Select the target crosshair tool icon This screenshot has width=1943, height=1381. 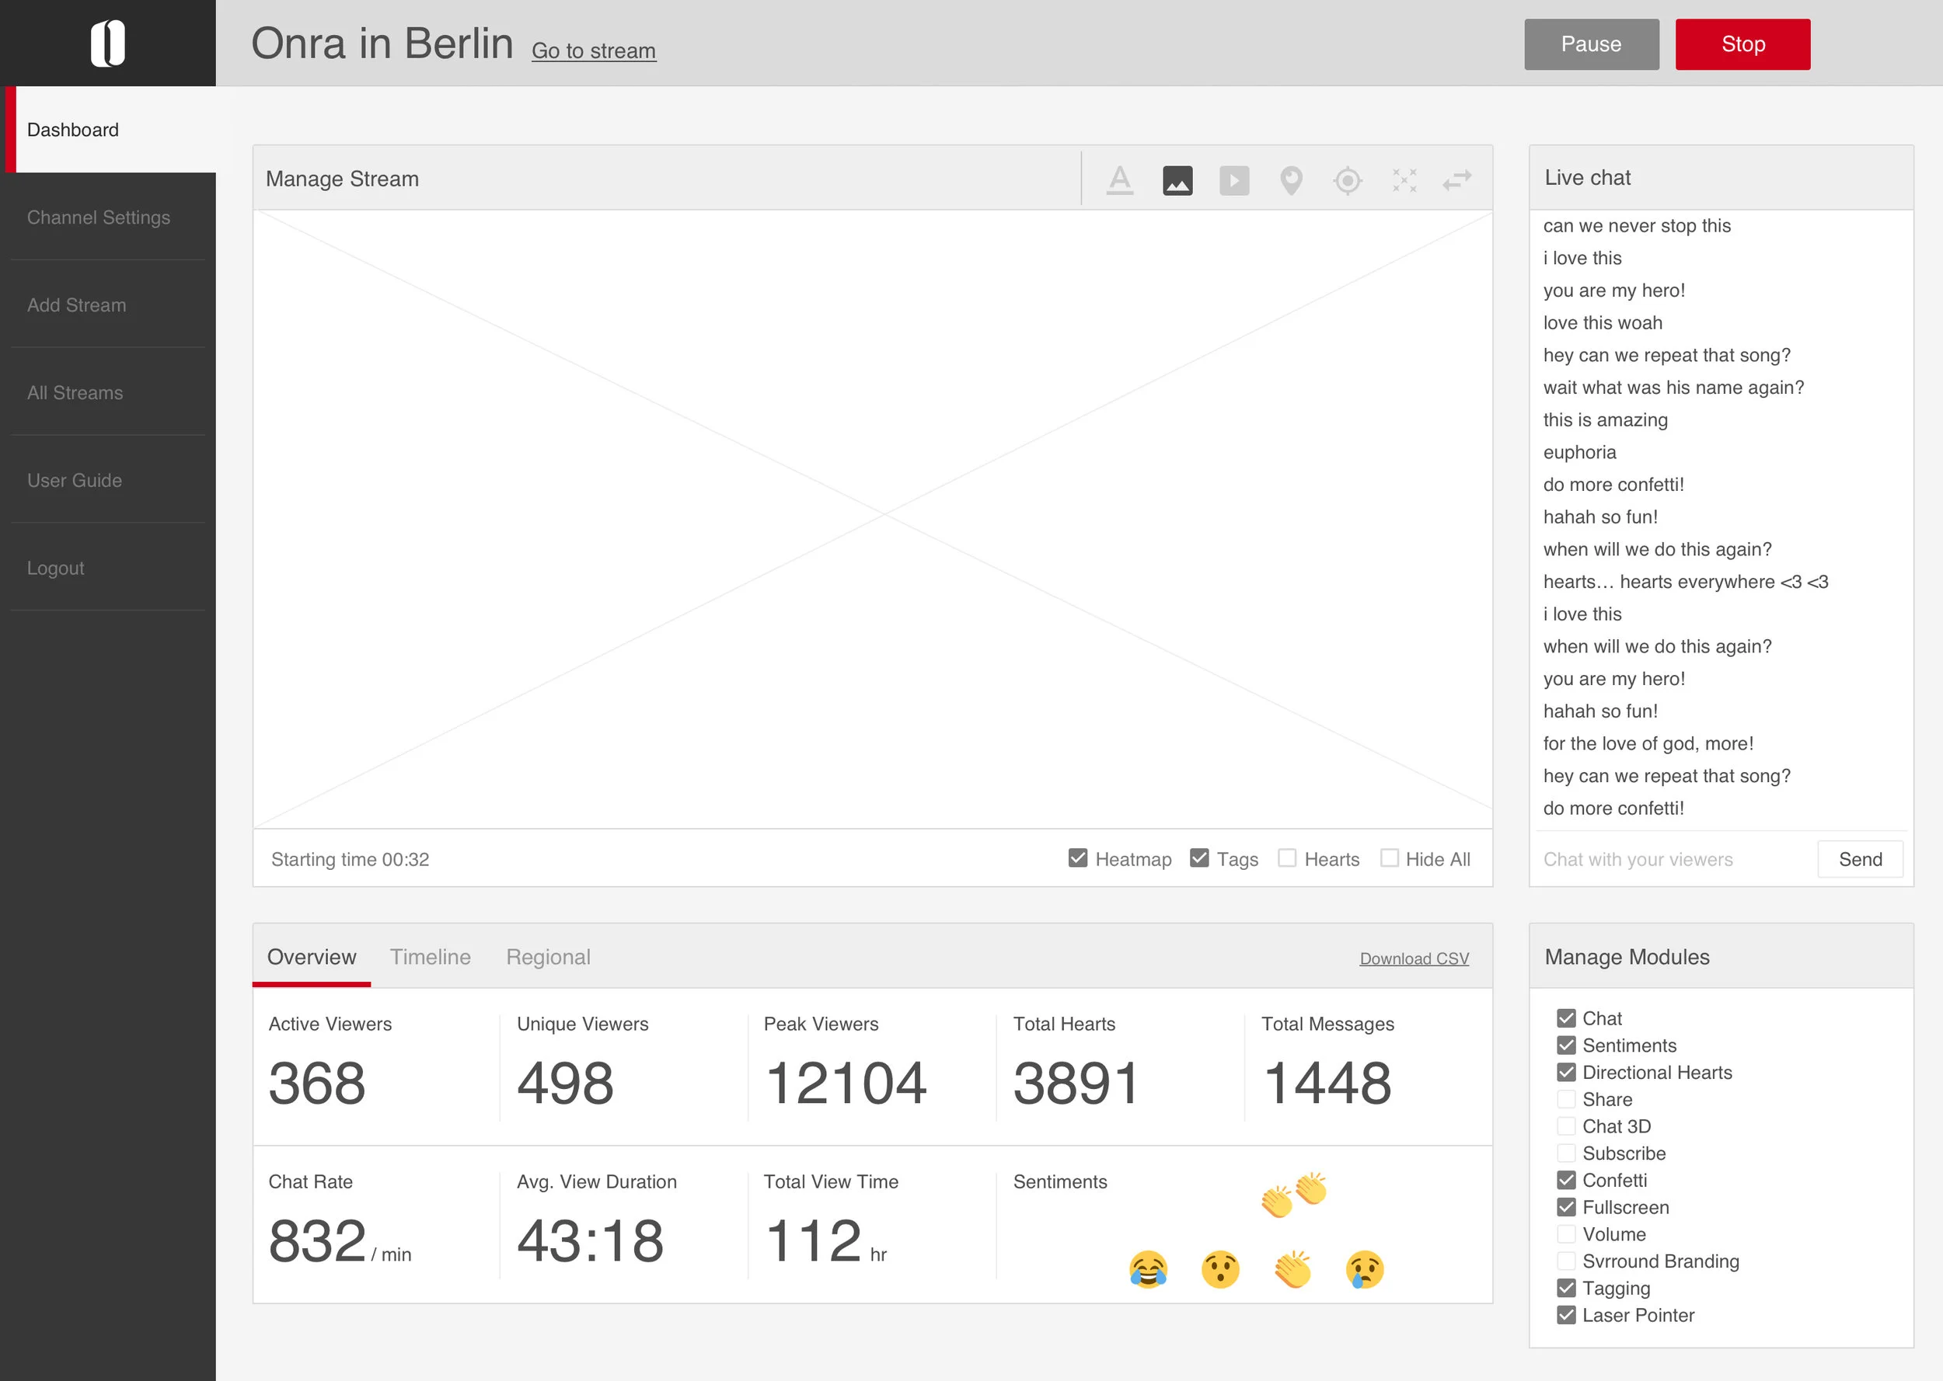click(1348, 180)
